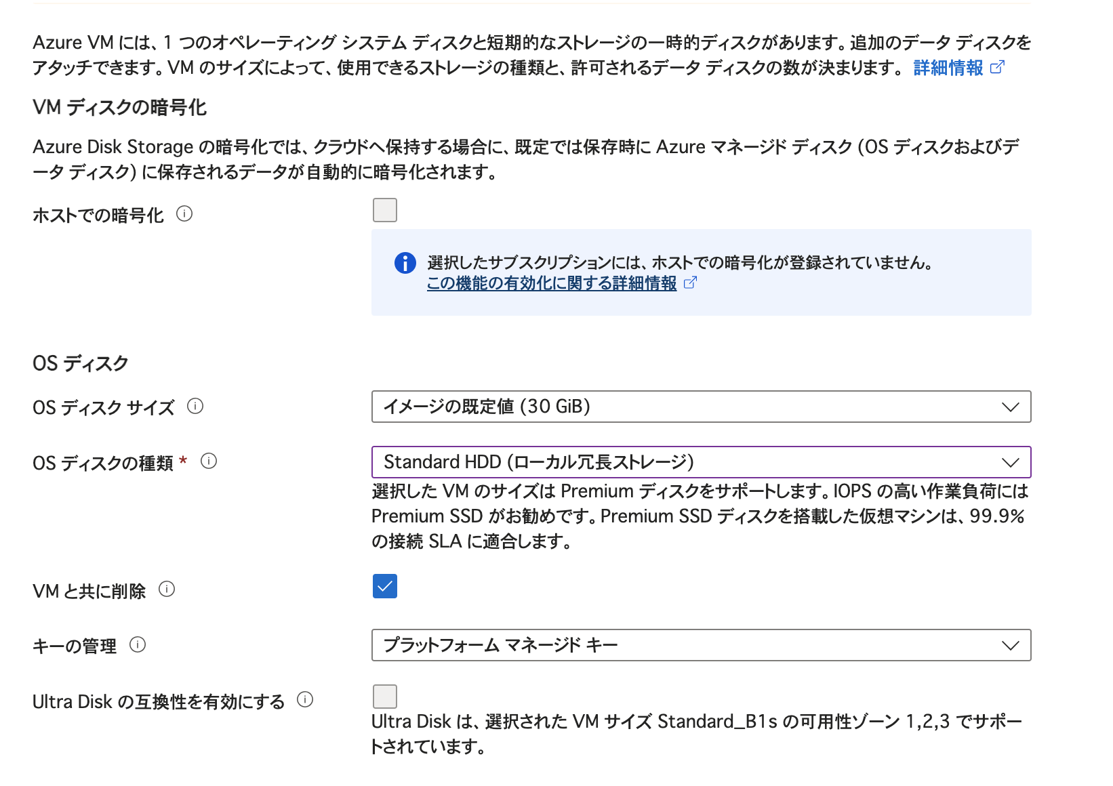1113x786 pixels.
Task: Open the キーの管理 info tooltip icon
Action: [x=139, y=646]
